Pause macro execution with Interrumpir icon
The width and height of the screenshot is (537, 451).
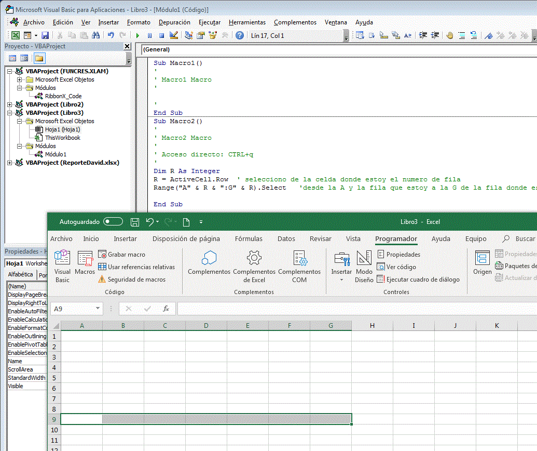coord(149,35)
